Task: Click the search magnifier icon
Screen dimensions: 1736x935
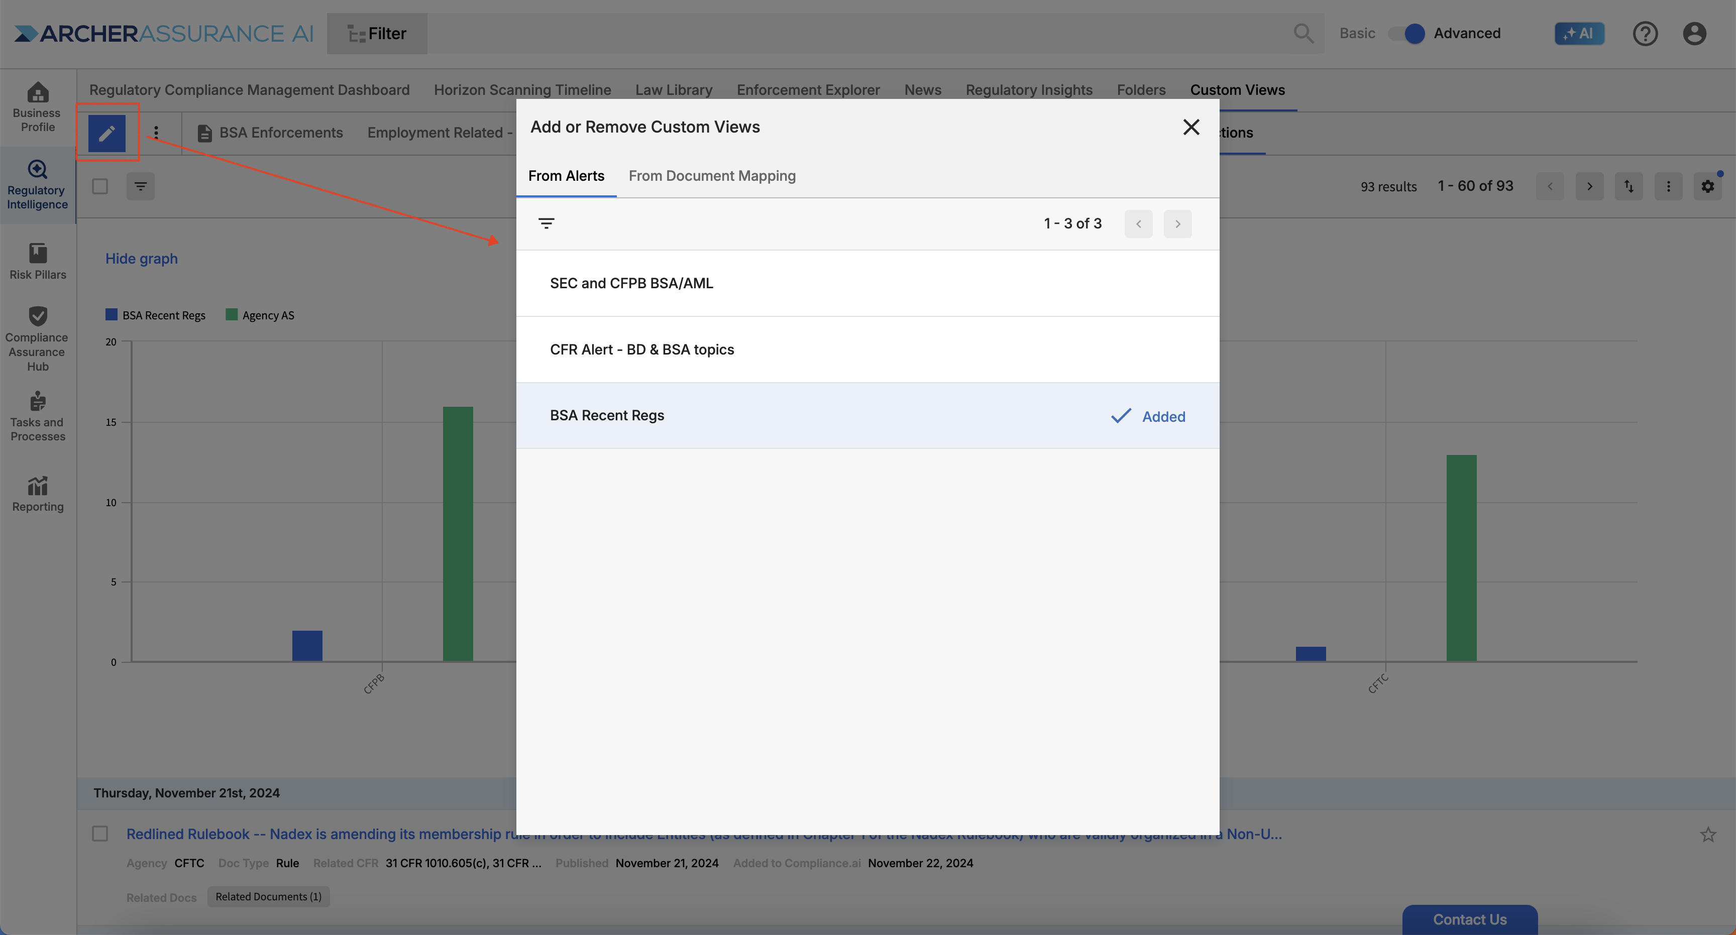Action: click(x=1304, y=33)
